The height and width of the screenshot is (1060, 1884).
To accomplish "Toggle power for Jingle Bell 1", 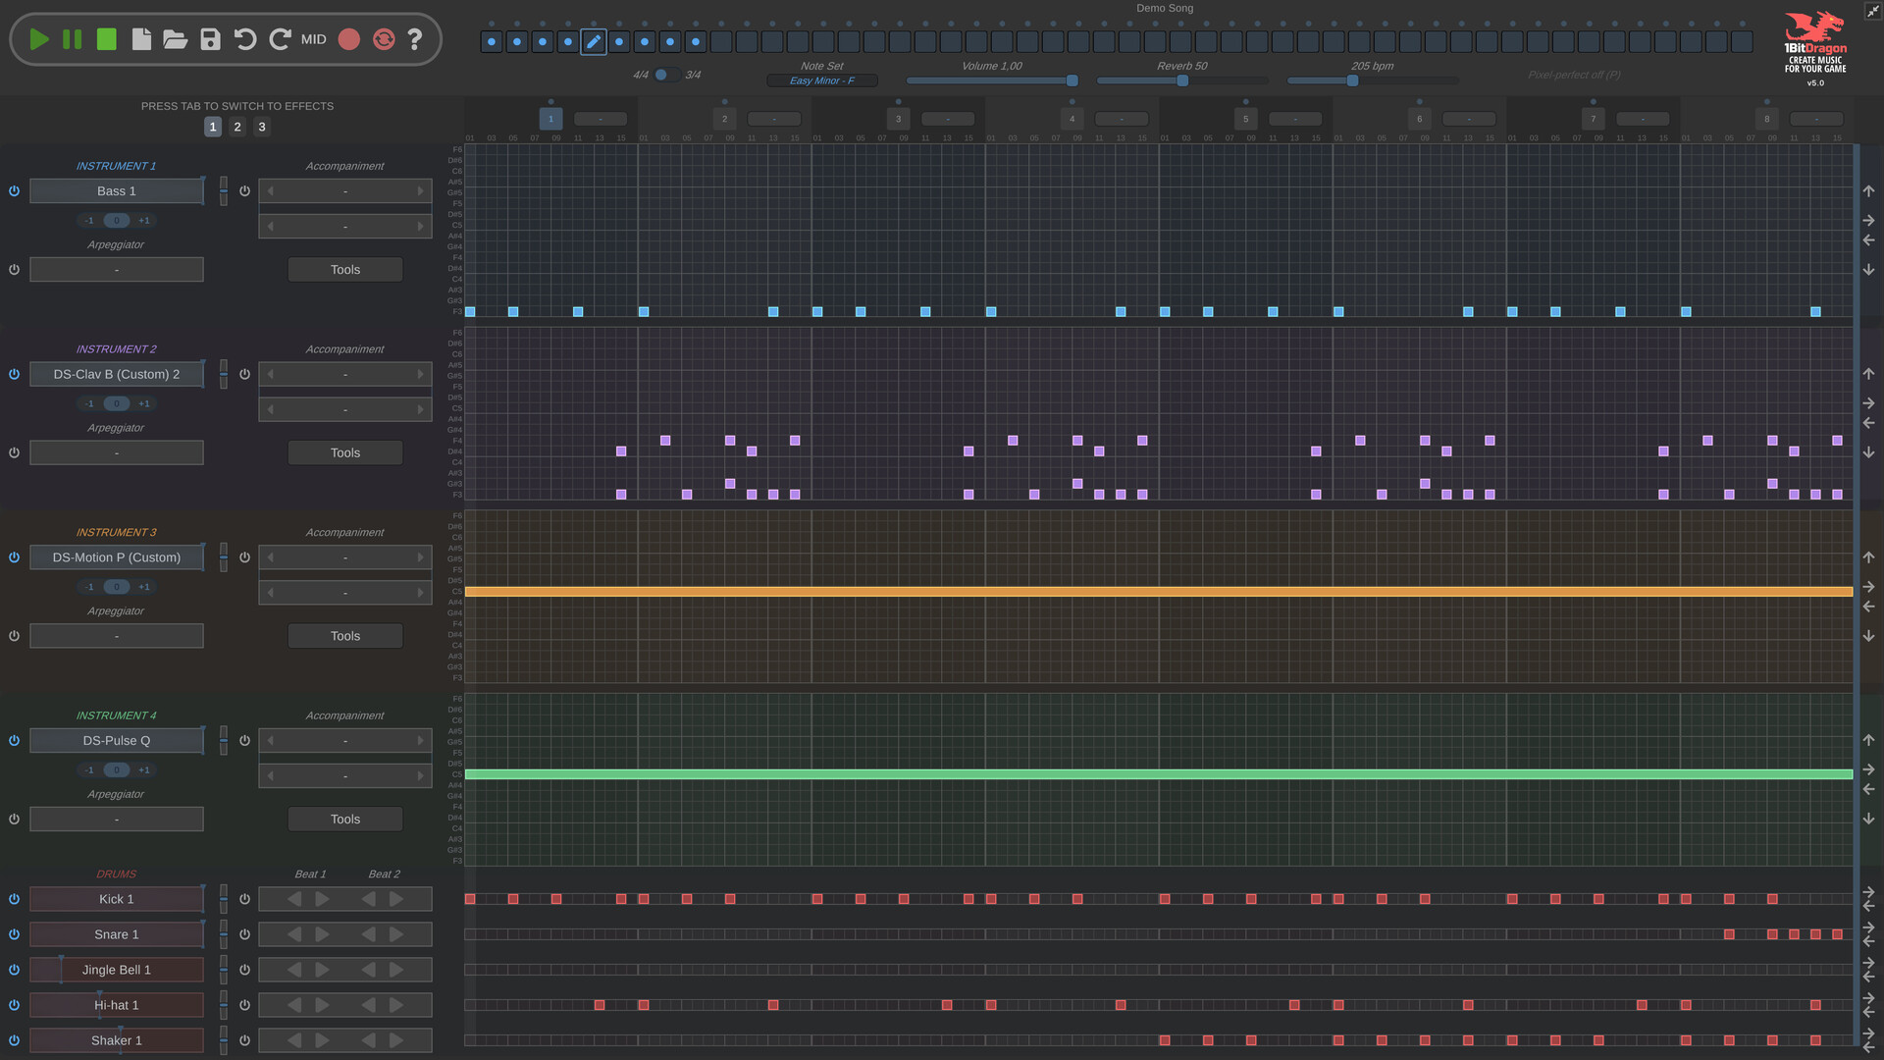I will [14, 970].
